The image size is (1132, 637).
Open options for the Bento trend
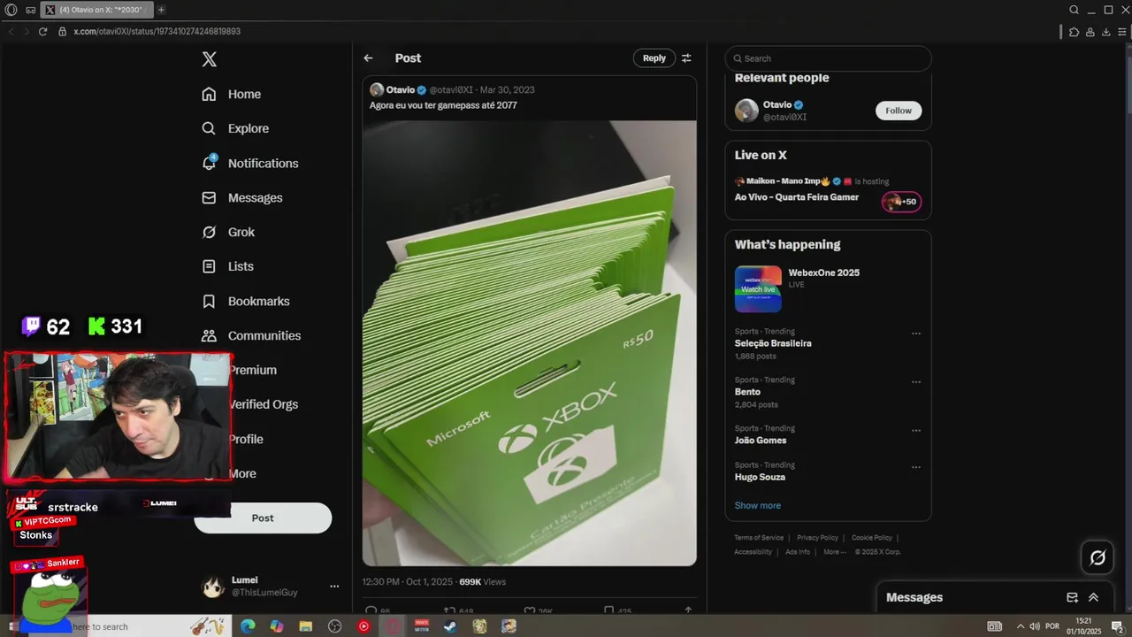pos(916,382)
